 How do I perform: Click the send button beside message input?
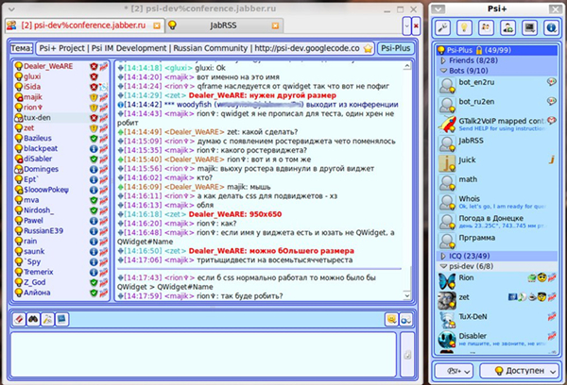click(x=407, y=354)
